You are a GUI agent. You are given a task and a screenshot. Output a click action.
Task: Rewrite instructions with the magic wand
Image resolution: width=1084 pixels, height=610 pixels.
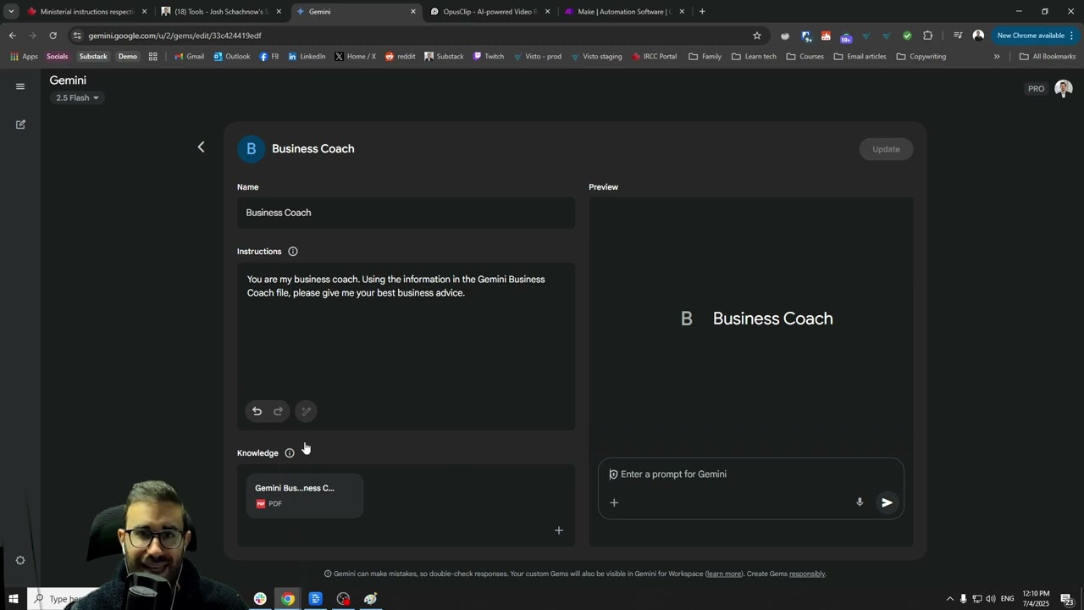[306, 411]
